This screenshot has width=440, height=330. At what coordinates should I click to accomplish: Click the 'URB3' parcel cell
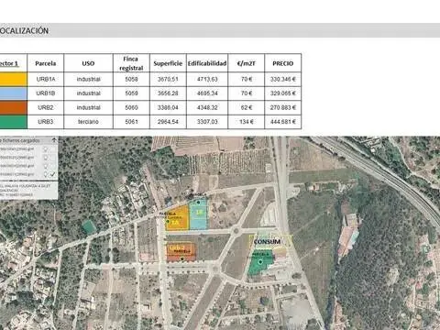click(x=46, y=122)
